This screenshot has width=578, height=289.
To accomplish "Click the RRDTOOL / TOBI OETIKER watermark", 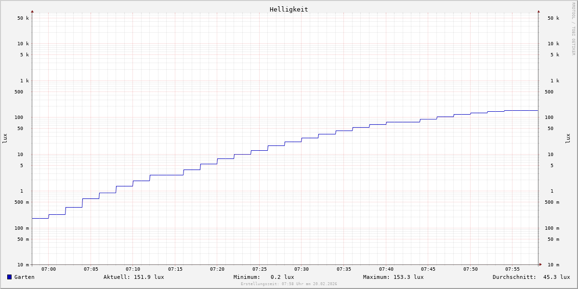I will [573, 29].
